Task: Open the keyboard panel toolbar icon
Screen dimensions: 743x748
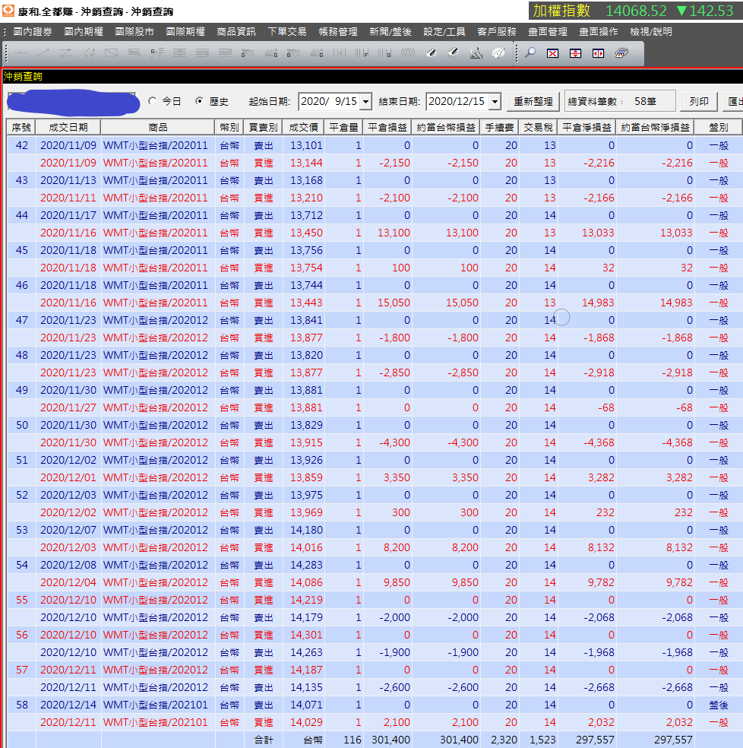Action: (621, 53)
